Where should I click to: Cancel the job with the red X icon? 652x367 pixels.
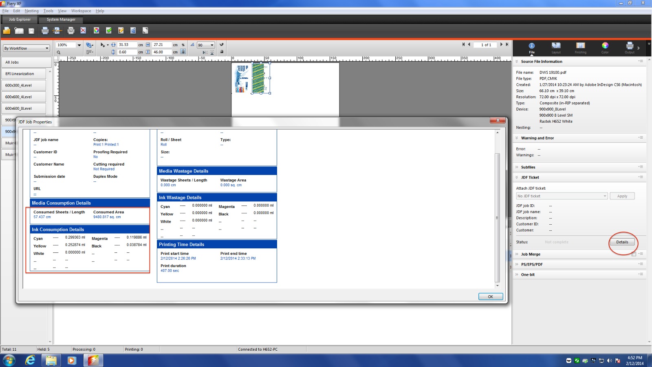tap(83, 30)
